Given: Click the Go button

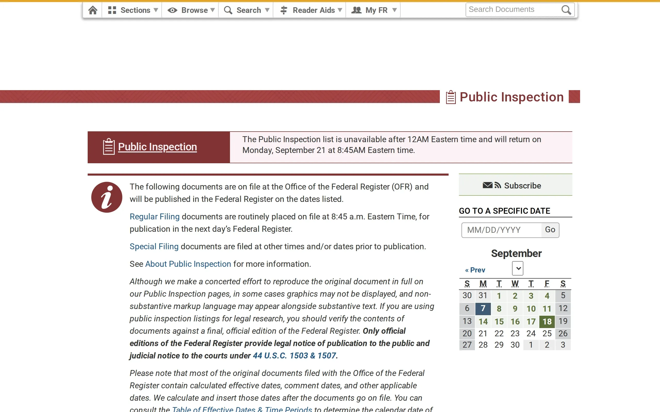Looking at the screenshot, I should click(550, 230).
